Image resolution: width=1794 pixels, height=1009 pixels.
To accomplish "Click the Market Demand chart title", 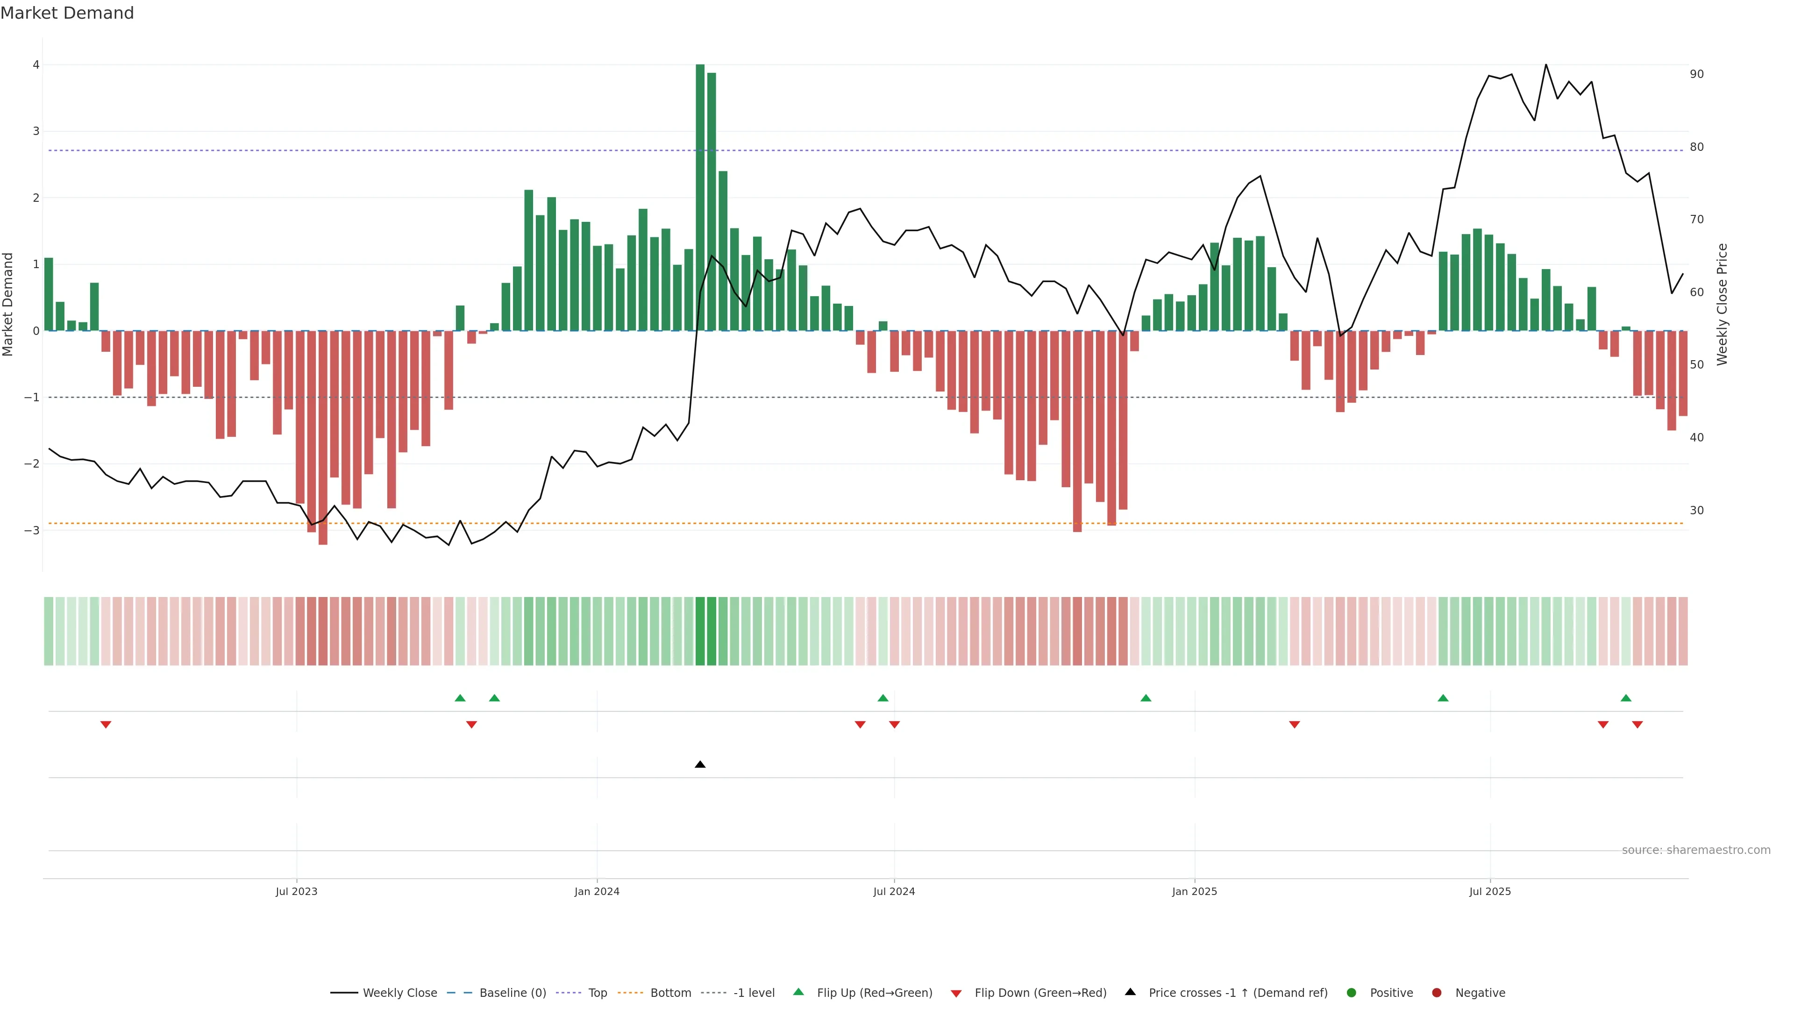I will 67,13.
